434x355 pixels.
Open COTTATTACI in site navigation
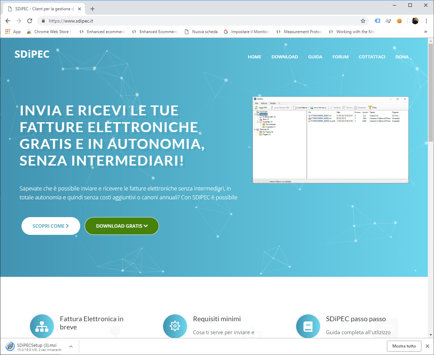pos(372,57)
